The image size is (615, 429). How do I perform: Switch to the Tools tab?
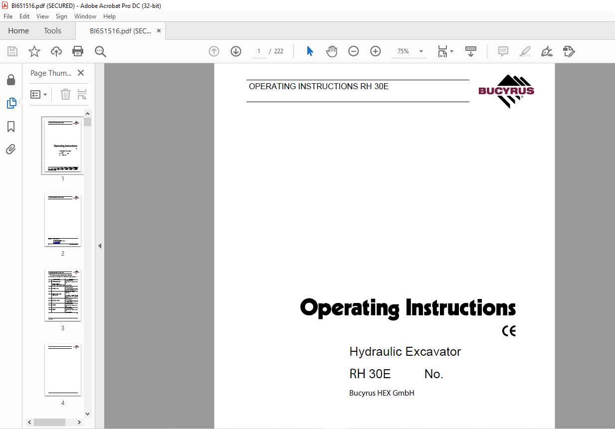pyautogui.click(x=52, y=31)
